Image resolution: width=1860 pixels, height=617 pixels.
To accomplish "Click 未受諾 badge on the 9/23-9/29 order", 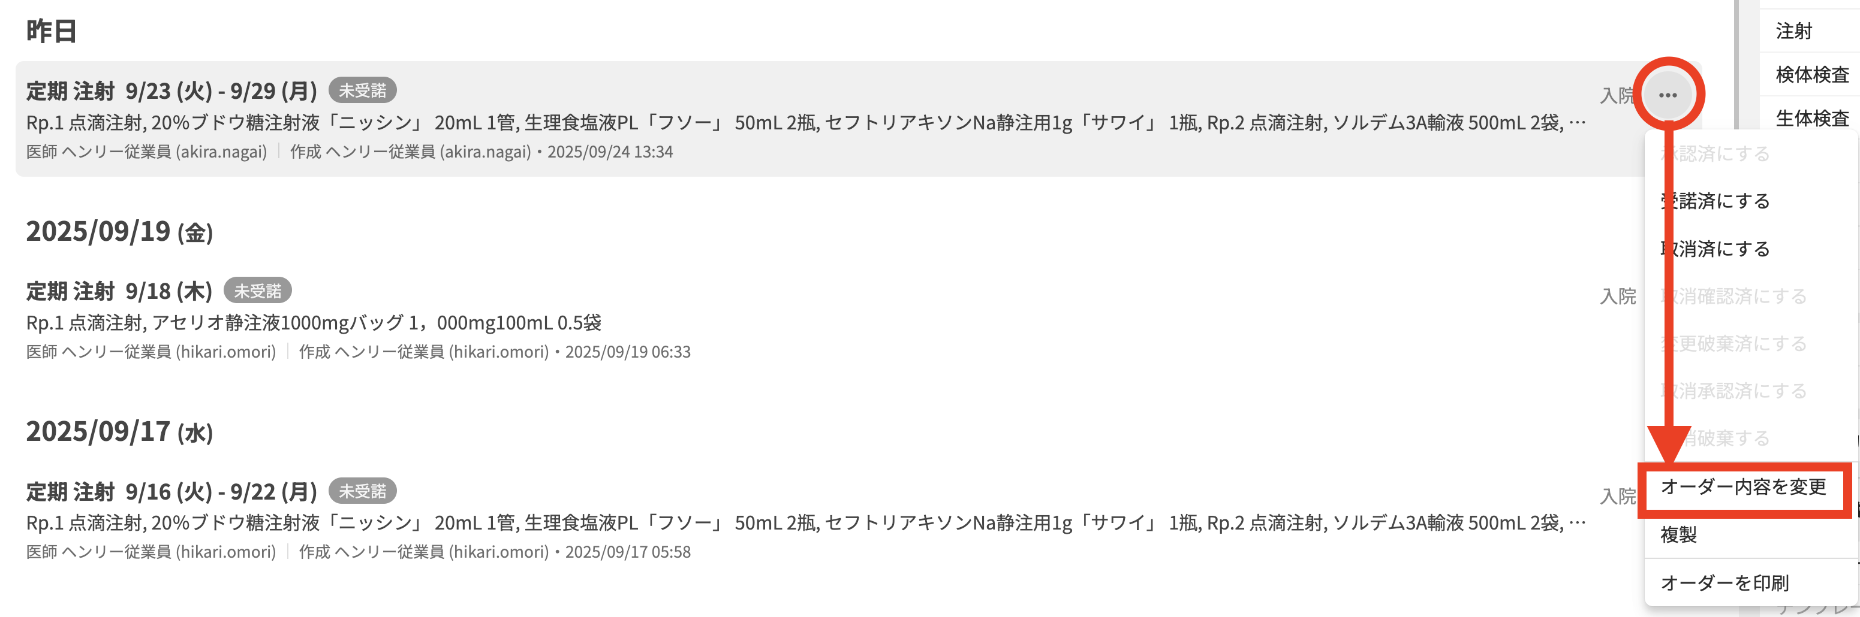I will [363, 91].
